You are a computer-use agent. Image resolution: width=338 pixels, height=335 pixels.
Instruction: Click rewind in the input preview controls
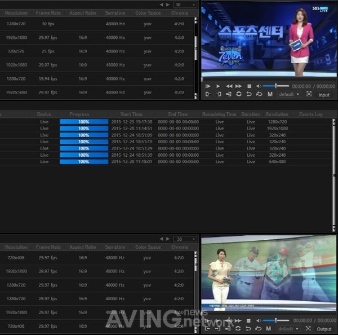[x=229, y=86]
